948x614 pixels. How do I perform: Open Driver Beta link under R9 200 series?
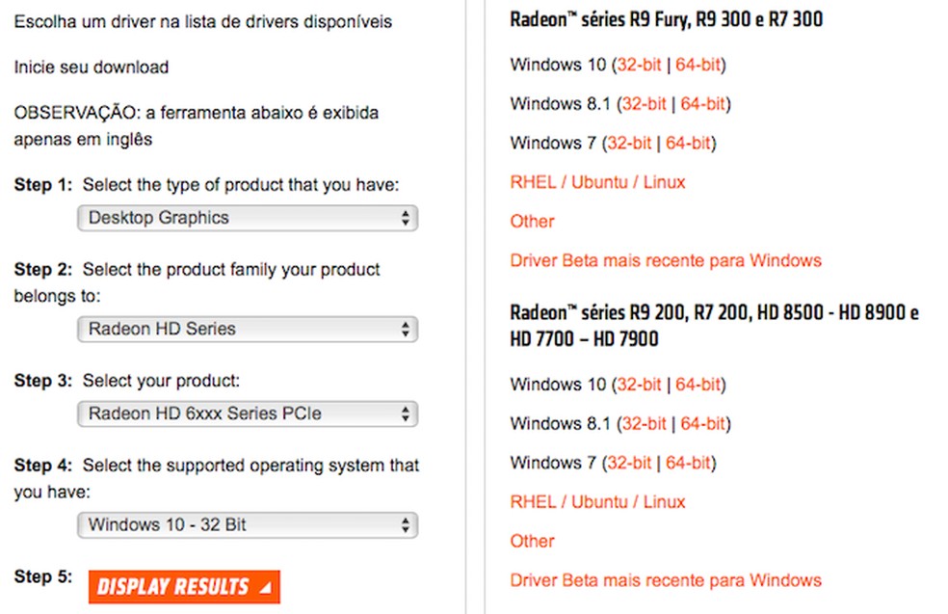(665, 580)
